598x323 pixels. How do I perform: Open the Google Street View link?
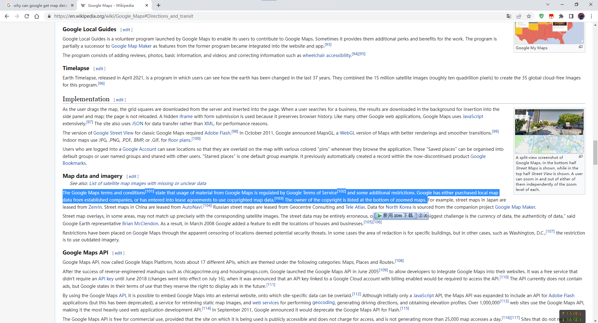(113, 133)
